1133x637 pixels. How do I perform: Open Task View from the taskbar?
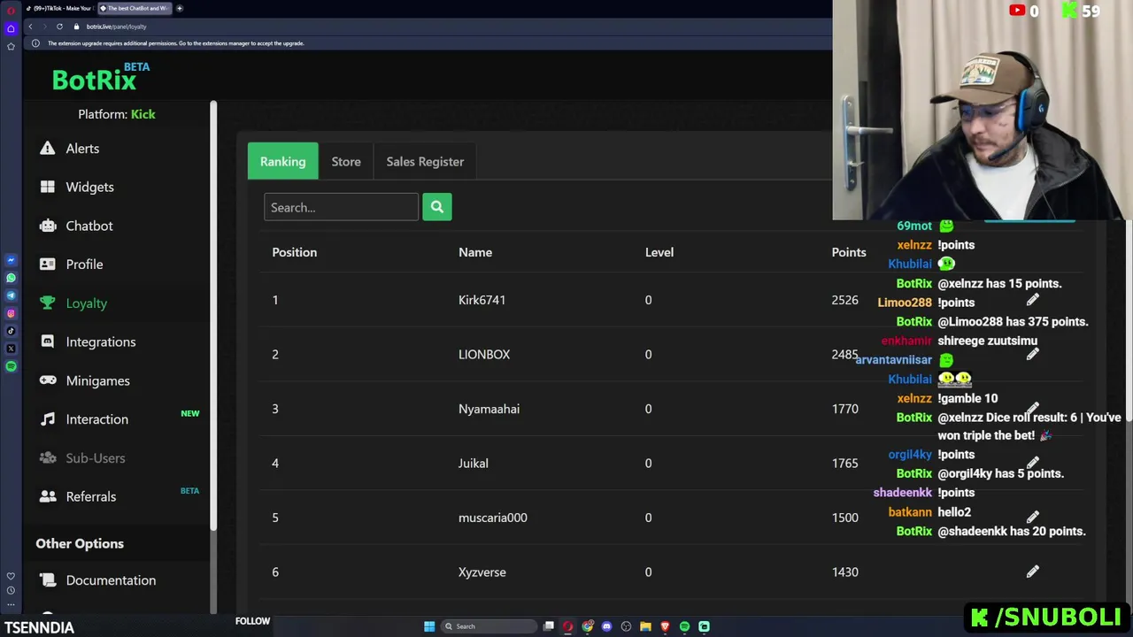[x=549, y=626]
